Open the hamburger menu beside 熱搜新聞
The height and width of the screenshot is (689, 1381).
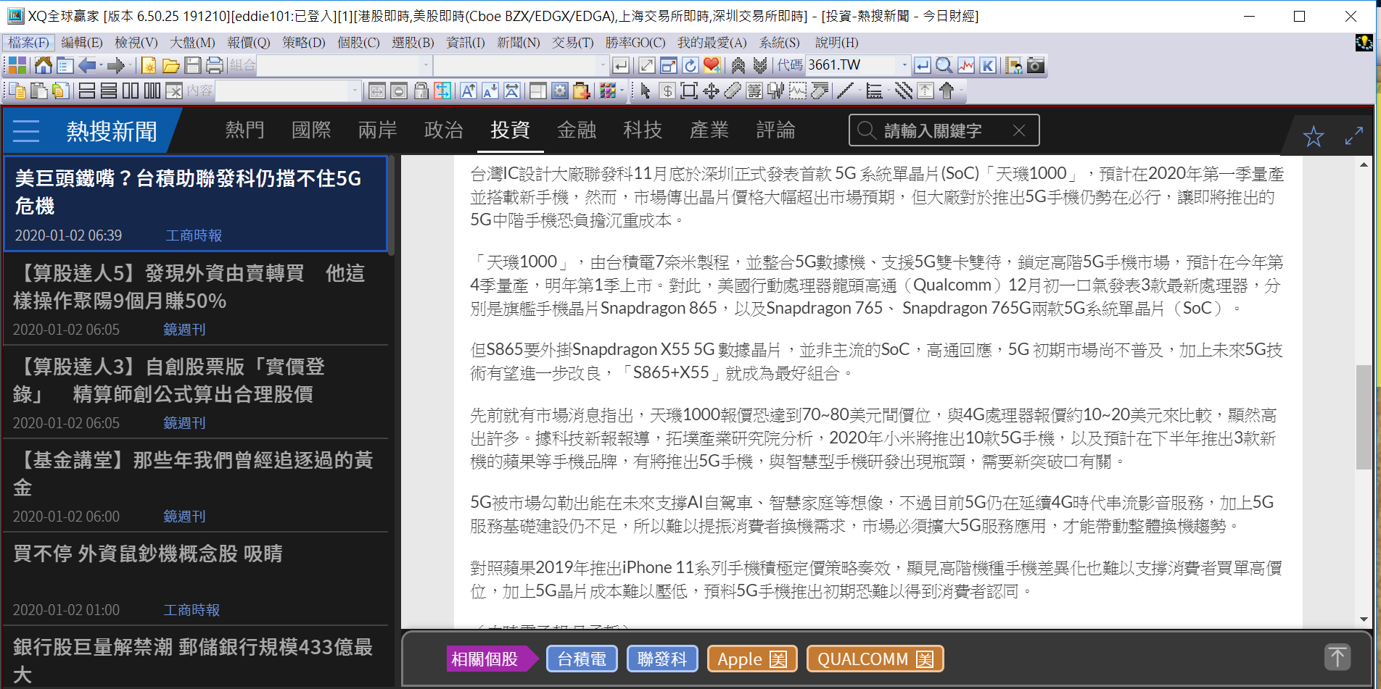tap(26, 131)
